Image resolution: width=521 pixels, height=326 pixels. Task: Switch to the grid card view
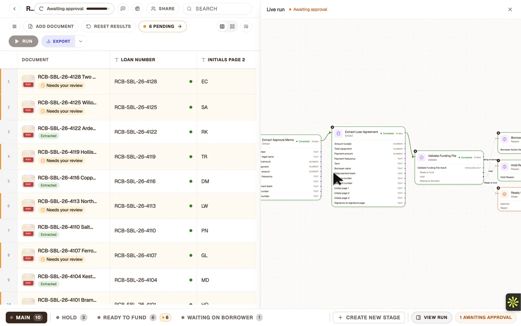[232, 27]
